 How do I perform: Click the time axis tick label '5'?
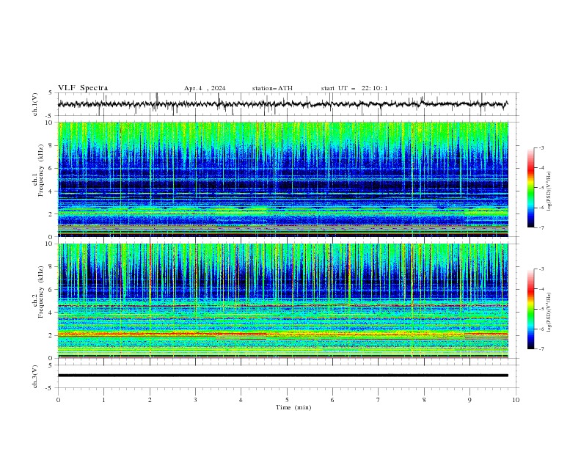click(x=287, y=400)
